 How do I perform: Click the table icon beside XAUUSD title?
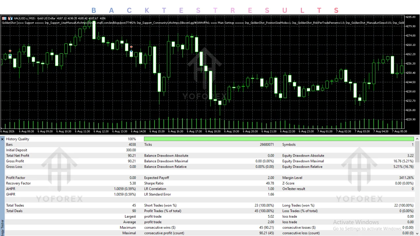pyautogui.click(x=4, y=18)
